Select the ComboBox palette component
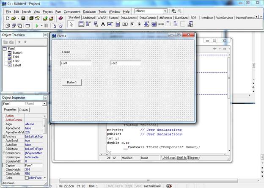The image size is (264, 188). tap(154, 24)
